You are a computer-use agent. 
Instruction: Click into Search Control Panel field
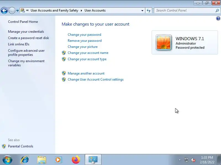coord(185,10)
